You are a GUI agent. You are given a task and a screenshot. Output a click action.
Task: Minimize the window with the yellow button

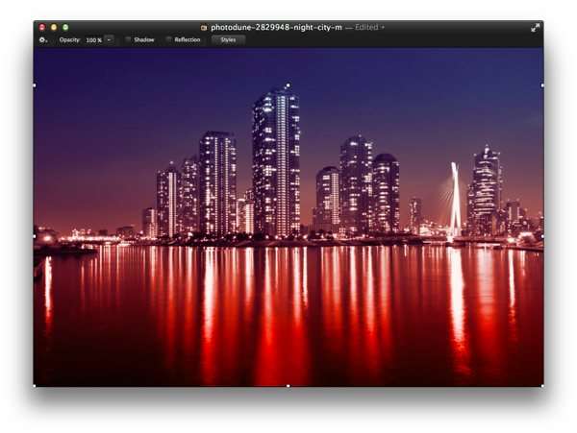(54, 27)
